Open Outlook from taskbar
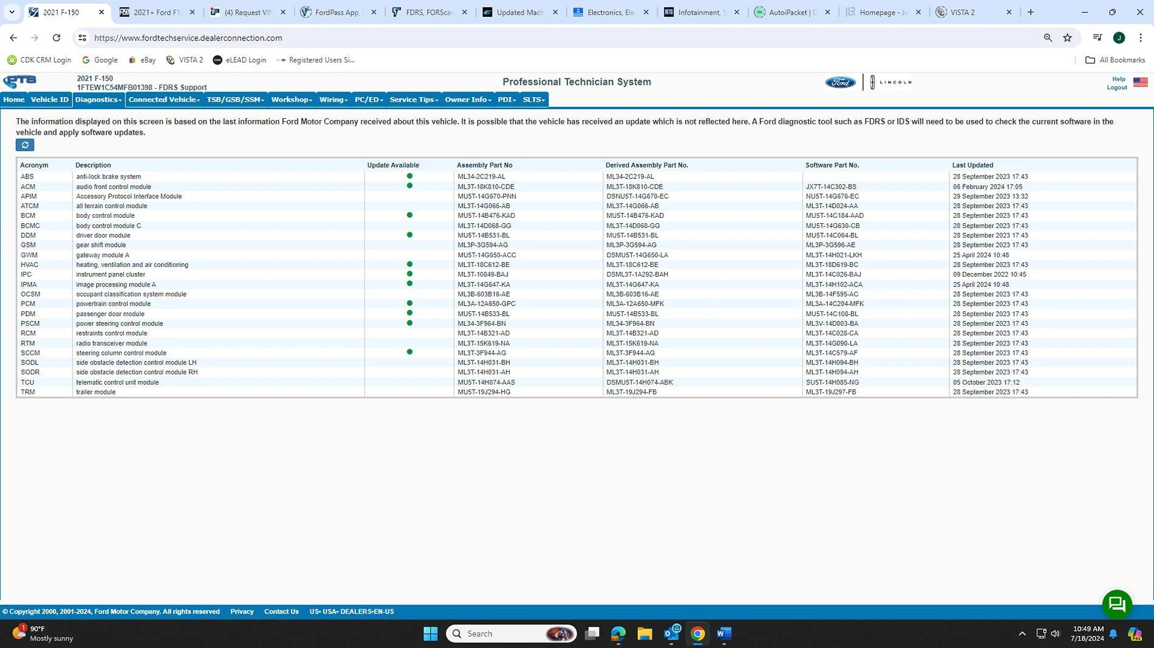The image size is (1154, 648). [x=672, y=633]
